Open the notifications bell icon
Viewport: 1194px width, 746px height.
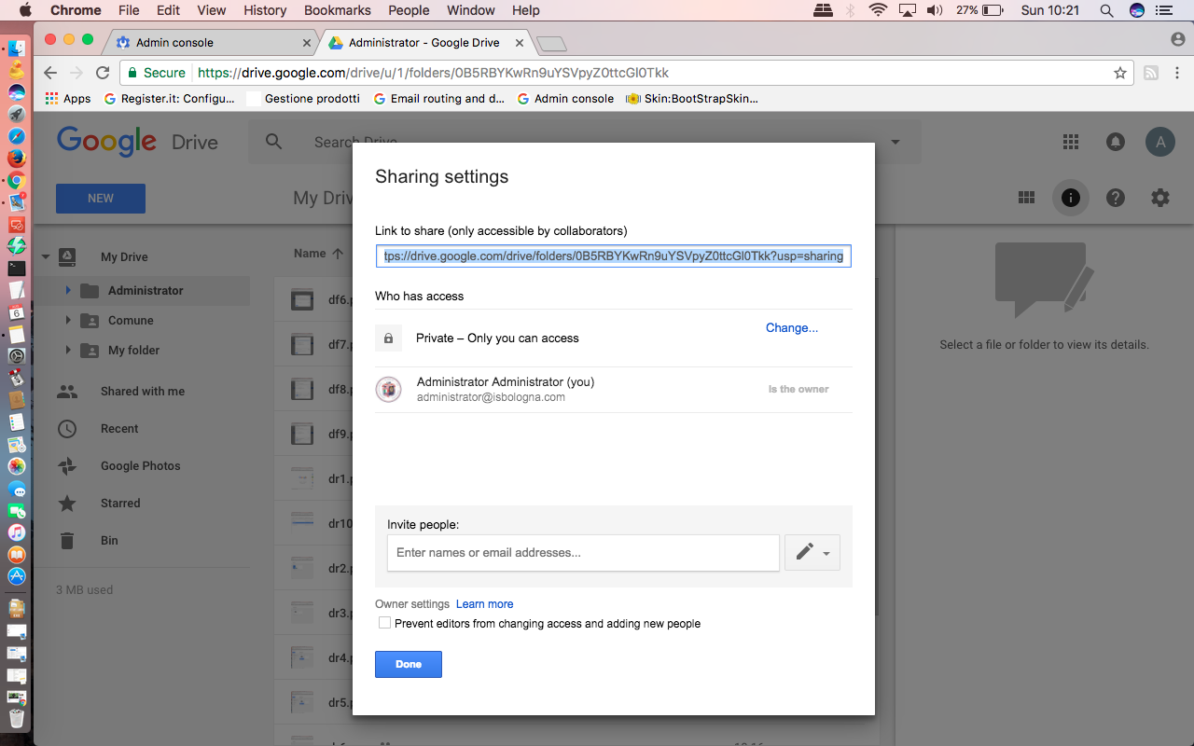coord(1116,142)
